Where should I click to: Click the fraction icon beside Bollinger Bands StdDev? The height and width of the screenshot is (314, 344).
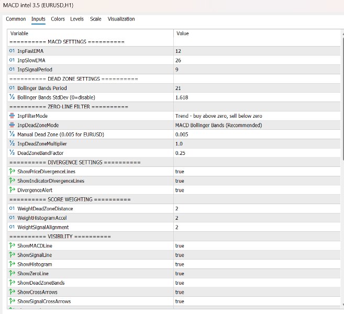(x=12, y=97)
